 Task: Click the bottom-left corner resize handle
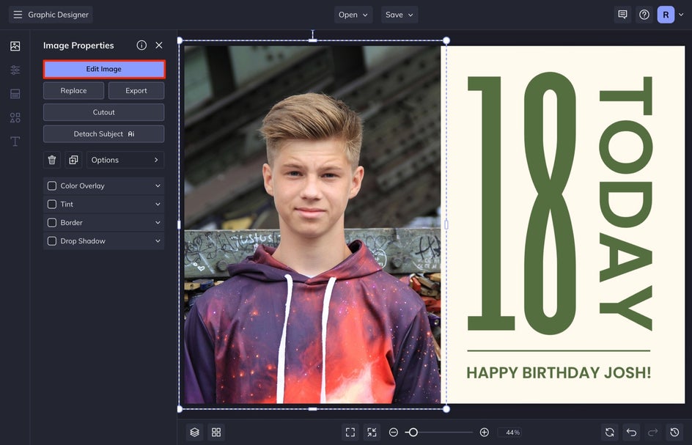click(180, 409)
